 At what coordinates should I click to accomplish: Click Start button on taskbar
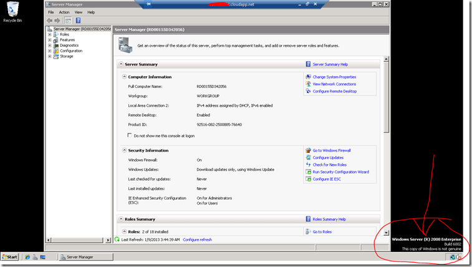pyautogui.click(x=9, y=257)
